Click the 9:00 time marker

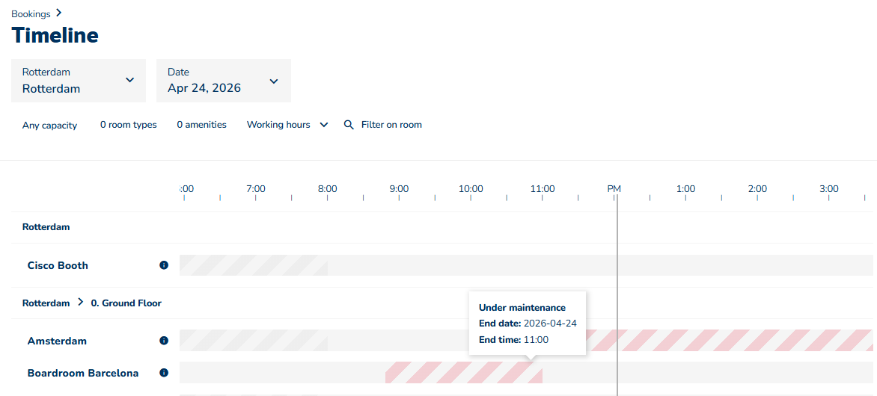(x=399, y=189)
